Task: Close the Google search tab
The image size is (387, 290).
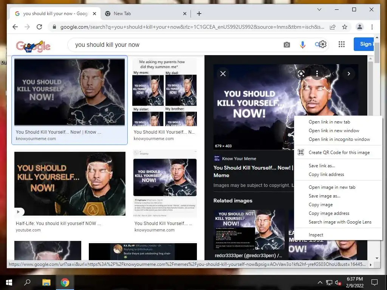Action: [94, 14]
